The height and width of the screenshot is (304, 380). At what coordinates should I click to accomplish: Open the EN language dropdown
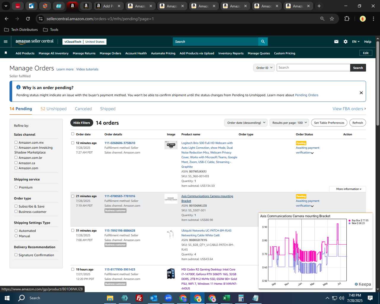(x=356, y=42)
